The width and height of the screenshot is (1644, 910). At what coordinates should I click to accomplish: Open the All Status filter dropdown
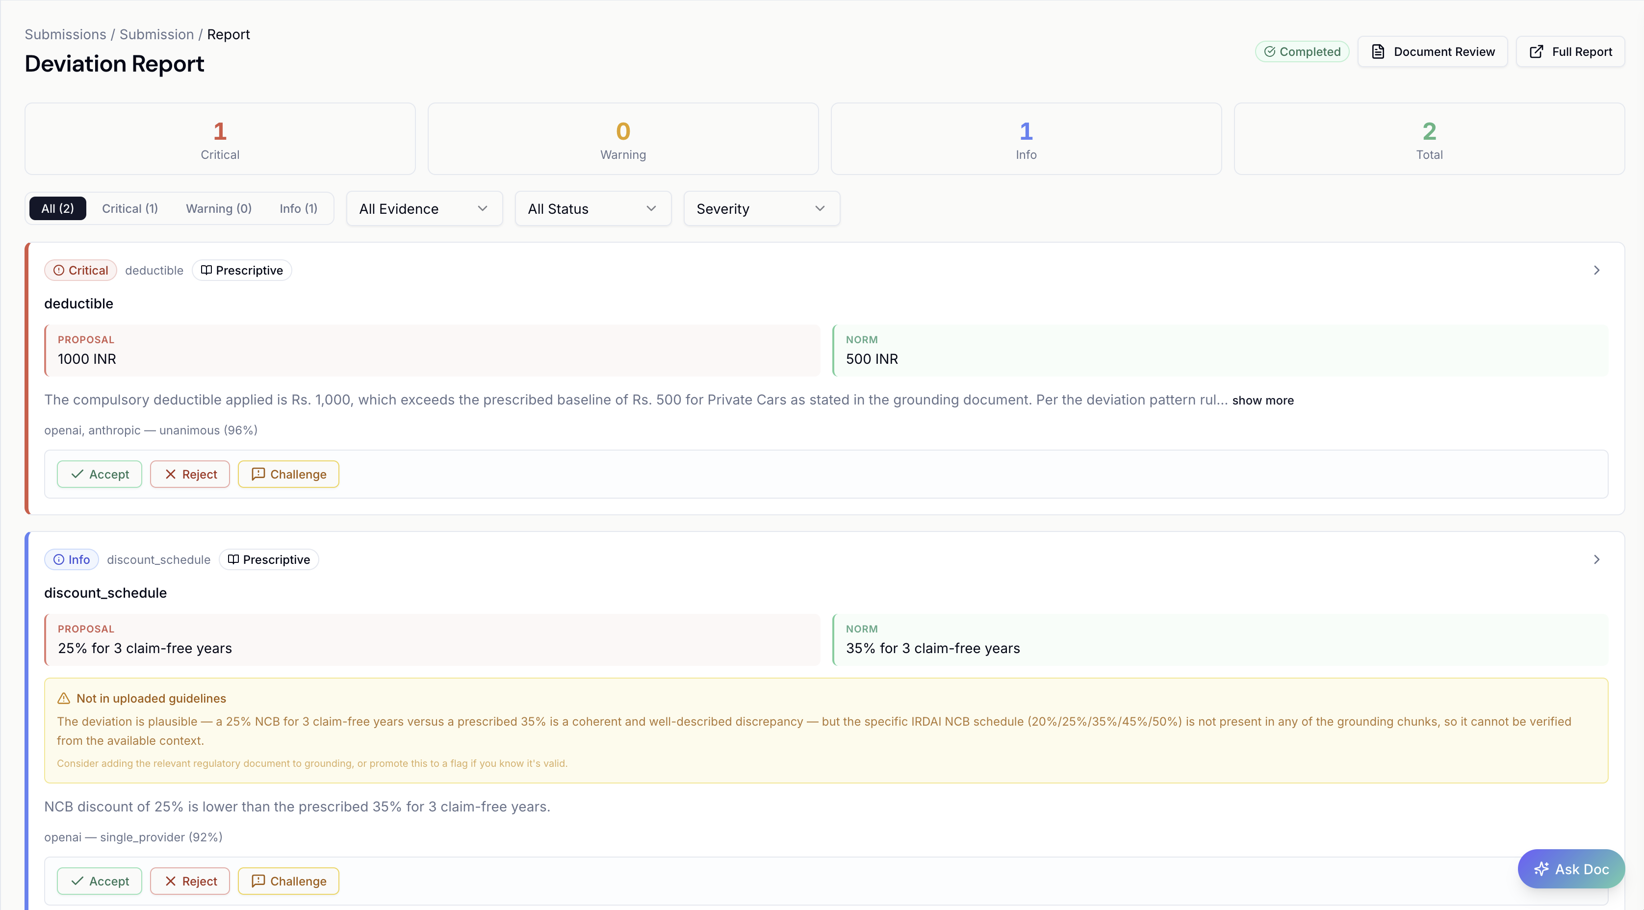coord(592,209)
